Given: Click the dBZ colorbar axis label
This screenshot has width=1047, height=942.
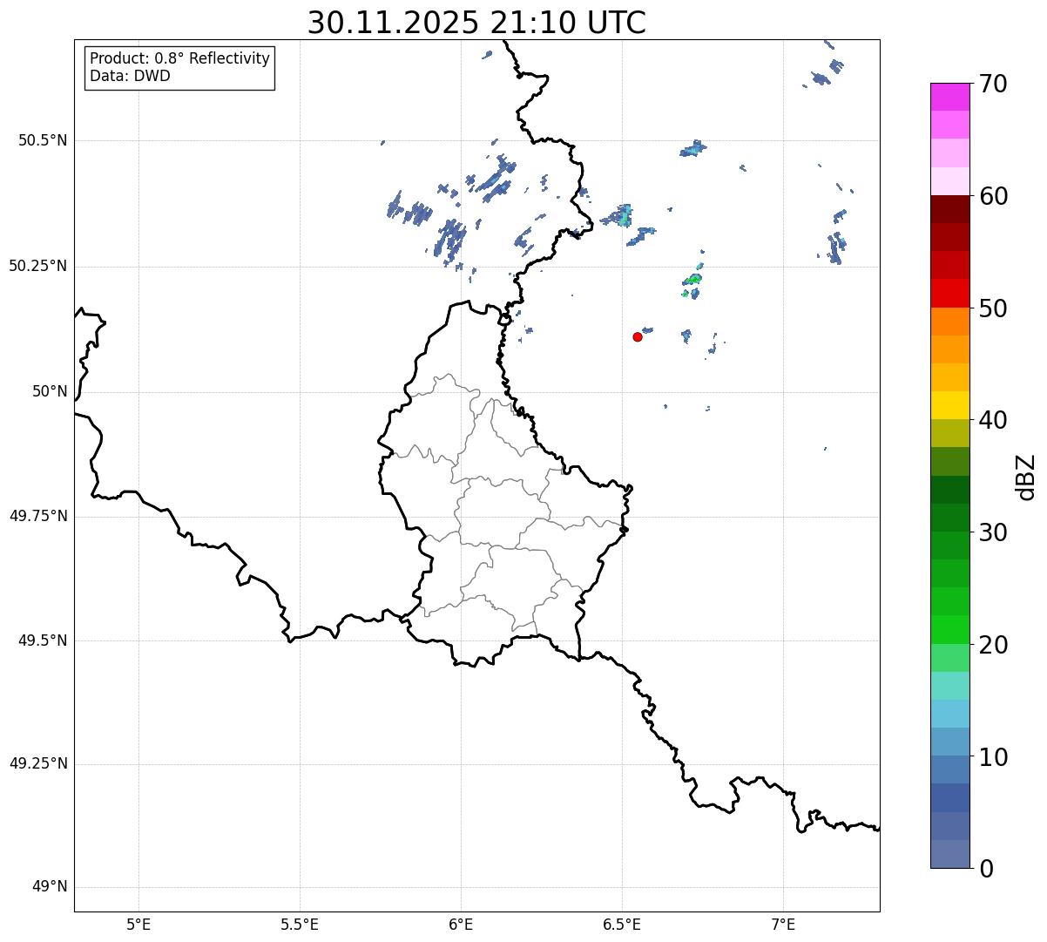Looking at the screenshot, I should tap(1026, 477).
